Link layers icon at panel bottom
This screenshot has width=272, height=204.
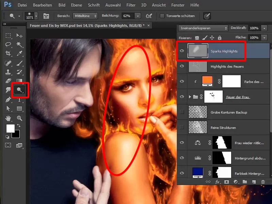(208, 182)
